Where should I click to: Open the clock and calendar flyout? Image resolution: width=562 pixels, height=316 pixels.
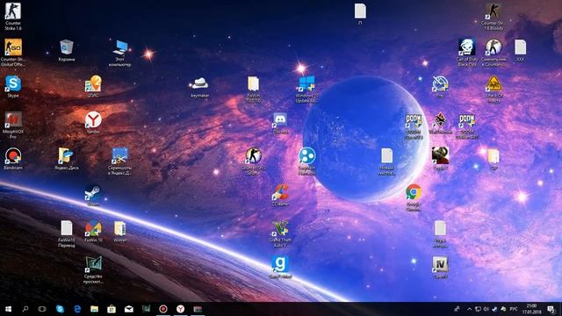[x=531, y=309]
